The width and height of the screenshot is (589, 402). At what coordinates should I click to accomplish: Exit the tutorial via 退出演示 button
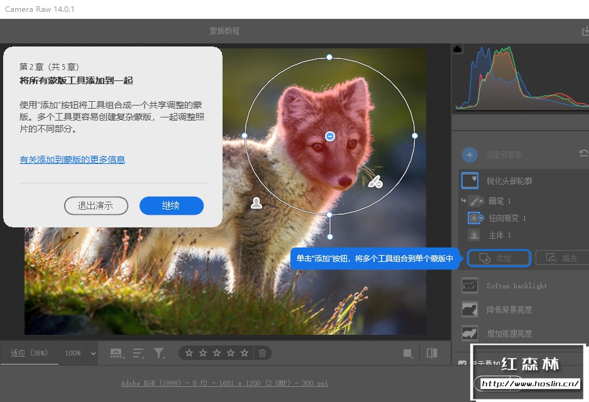tap(96, 205)
